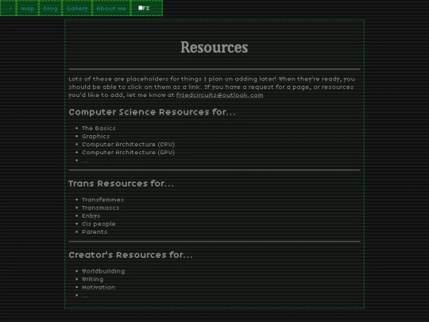Toggle the FX checkbox
Viewport: 429px width, 322px height.
[141, 8]
